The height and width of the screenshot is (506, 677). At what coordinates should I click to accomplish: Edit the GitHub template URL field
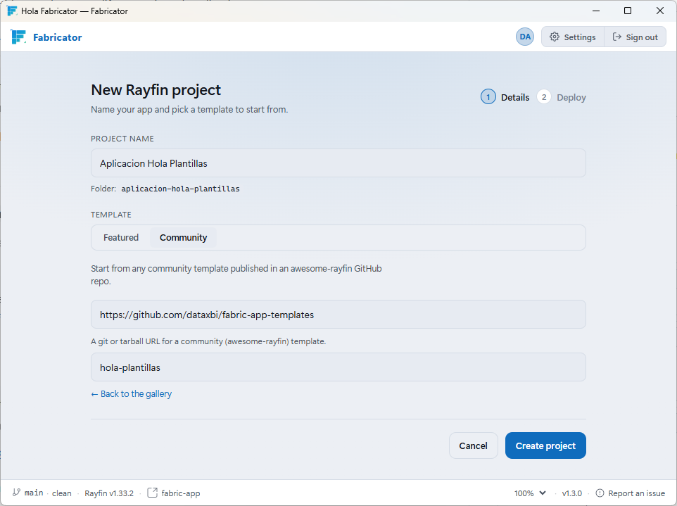338,315
